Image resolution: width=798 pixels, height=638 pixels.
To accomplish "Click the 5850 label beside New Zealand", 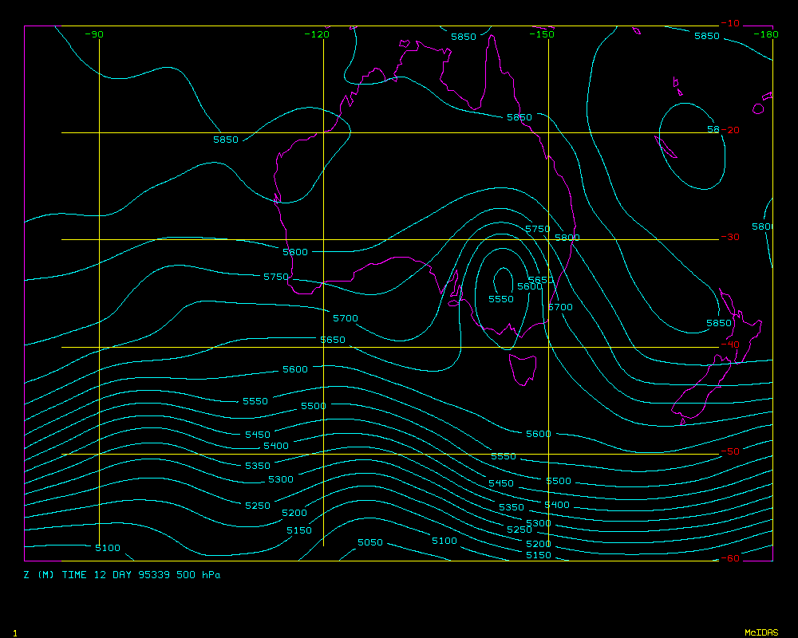I will (x=718, y=323).
